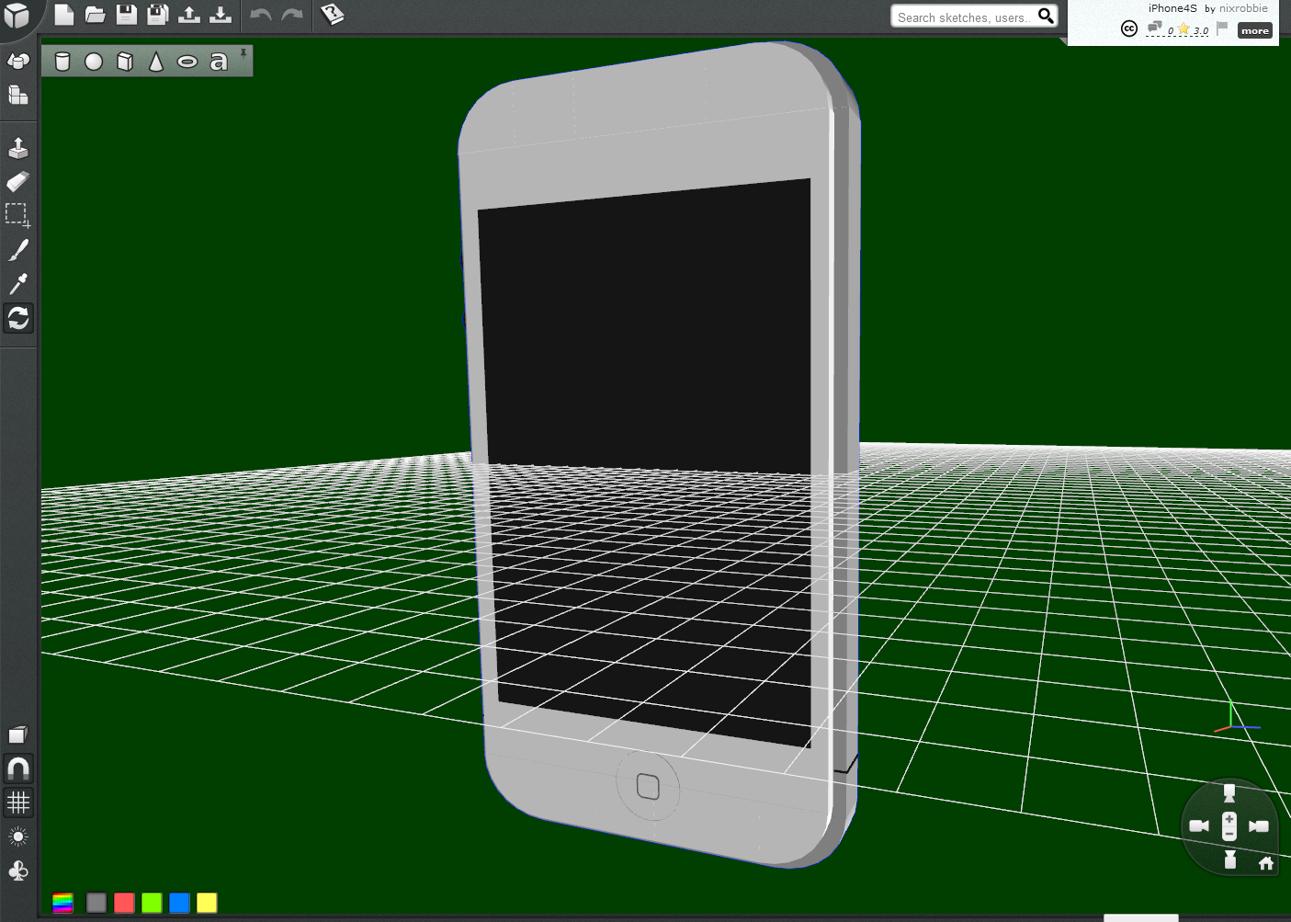Activate the rotate view tool
This screenshot has height=922, width=1291.
(x=18, y=318)
